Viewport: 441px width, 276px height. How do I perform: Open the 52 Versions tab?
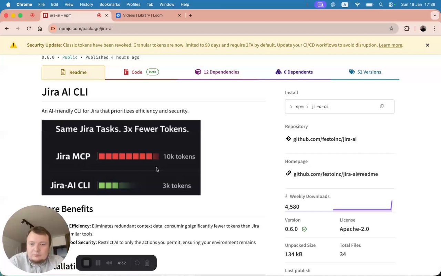pyautogui.click(x=365, y=72)
